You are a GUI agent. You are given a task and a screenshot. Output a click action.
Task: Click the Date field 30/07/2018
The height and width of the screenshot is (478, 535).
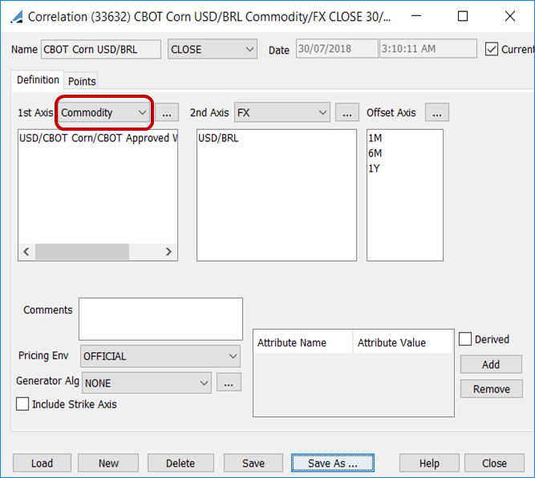point(337,48)
